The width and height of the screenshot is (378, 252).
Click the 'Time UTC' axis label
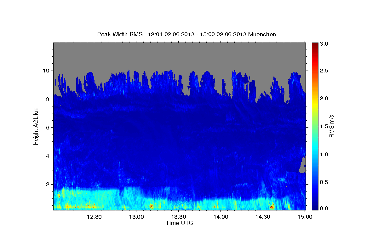[x=179, y=223]
